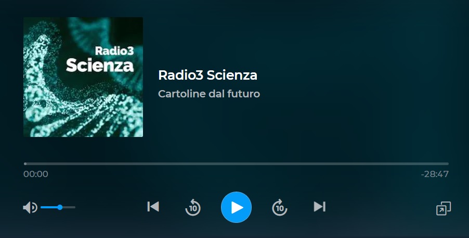This screenshot has height=238, width=469.
Task: Seek along the playback progress bar
Action: click(236, 164)
